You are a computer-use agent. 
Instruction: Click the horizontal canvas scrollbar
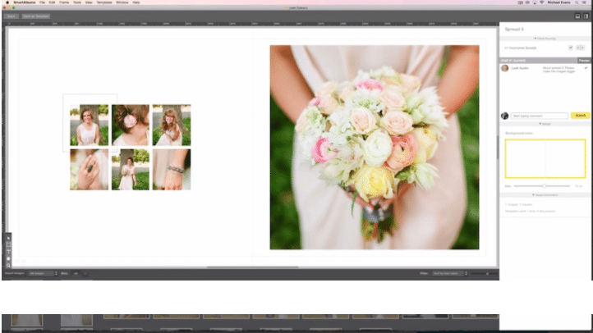(x=253, y=267)
